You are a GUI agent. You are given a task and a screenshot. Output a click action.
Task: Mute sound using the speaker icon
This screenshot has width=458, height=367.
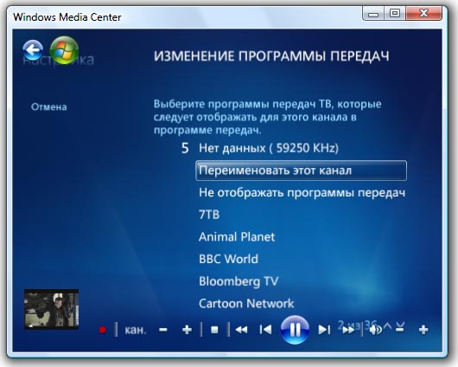pyautogui.click(x=375, y=330)
